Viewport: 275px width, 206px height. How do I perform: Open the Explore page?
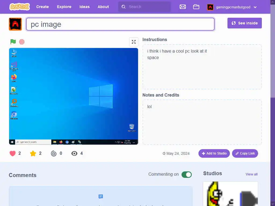click(x=64, y=7)
